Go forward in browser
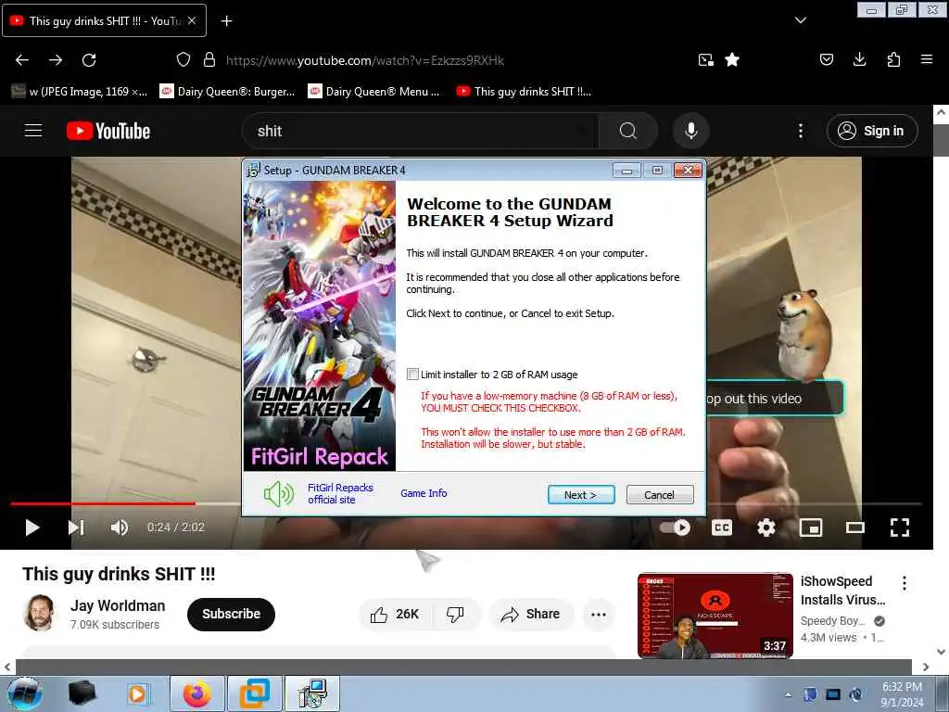949x712 pixels. (56, 60)
